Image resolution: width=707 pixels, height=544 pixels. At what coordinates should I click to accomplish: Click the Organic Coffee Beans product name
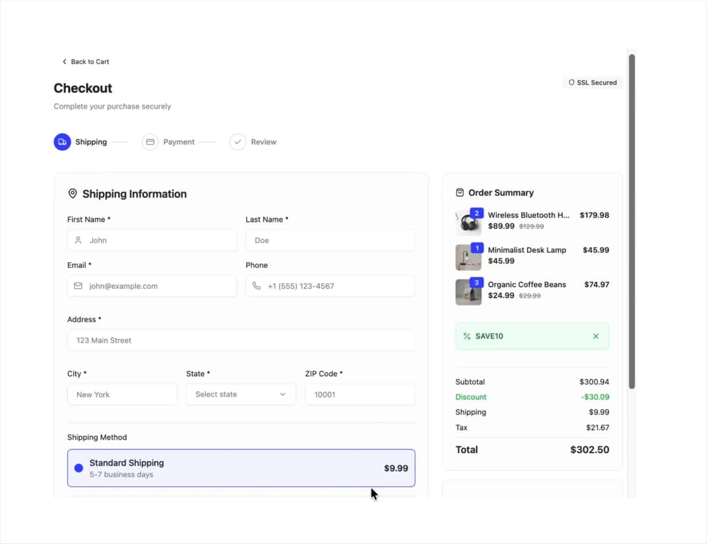click(526, 285)
